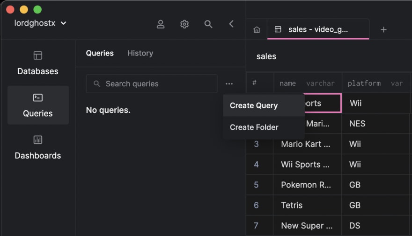Viewport: 412px width, 236px height.
Task: Open settings via the gear icon
Action: click(184, 24)
